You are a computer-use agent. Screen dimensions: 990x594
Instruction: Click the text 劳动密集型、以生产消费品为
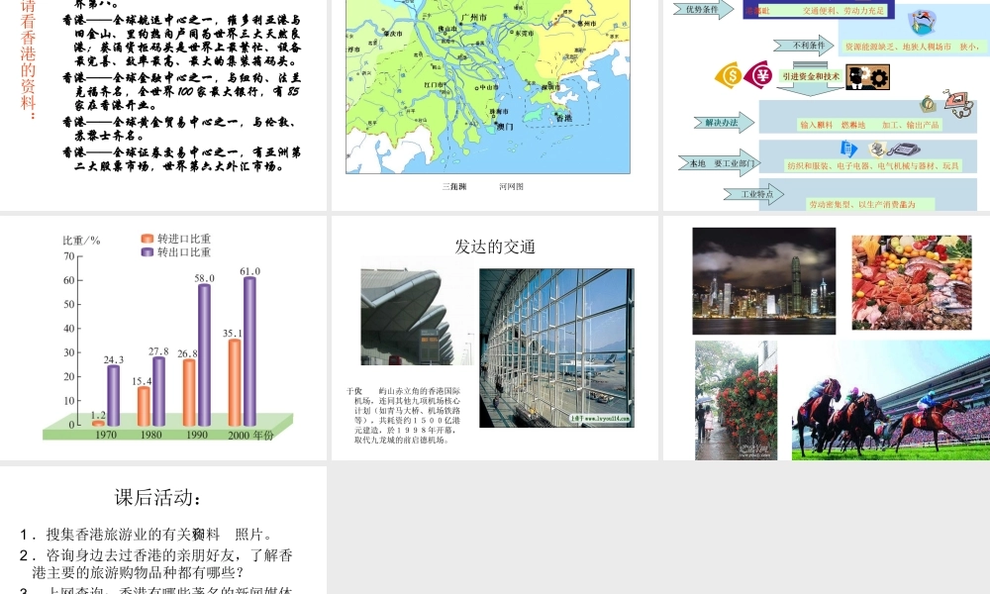click(862, 205)
